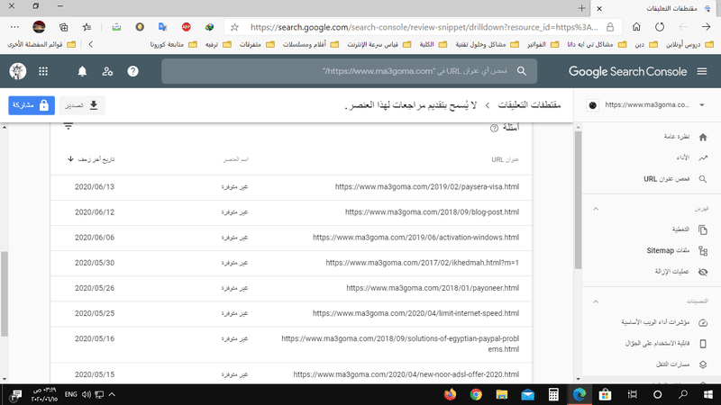721x405 pixels.
Task: Open activation-windows.html URL row
Action: (x=291, y=238)
